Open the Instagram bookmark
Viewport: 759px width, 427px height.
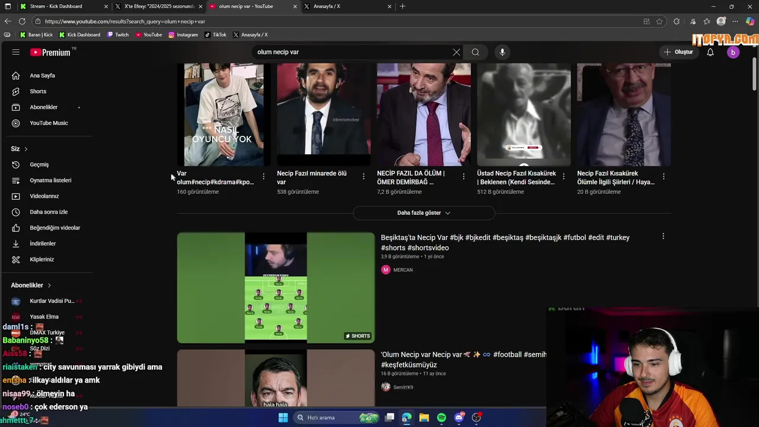[x=183, y=35]
